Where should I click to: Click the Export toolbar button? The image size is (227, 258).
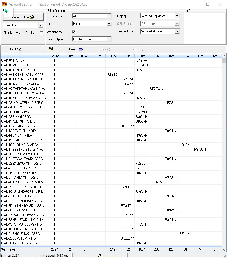(46, 49)
